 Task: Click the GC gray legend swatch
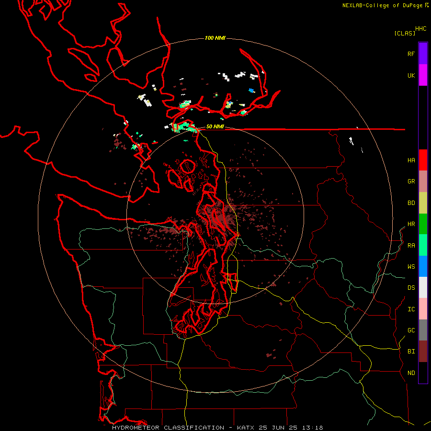pyautogui.click(x=423, y=330)
